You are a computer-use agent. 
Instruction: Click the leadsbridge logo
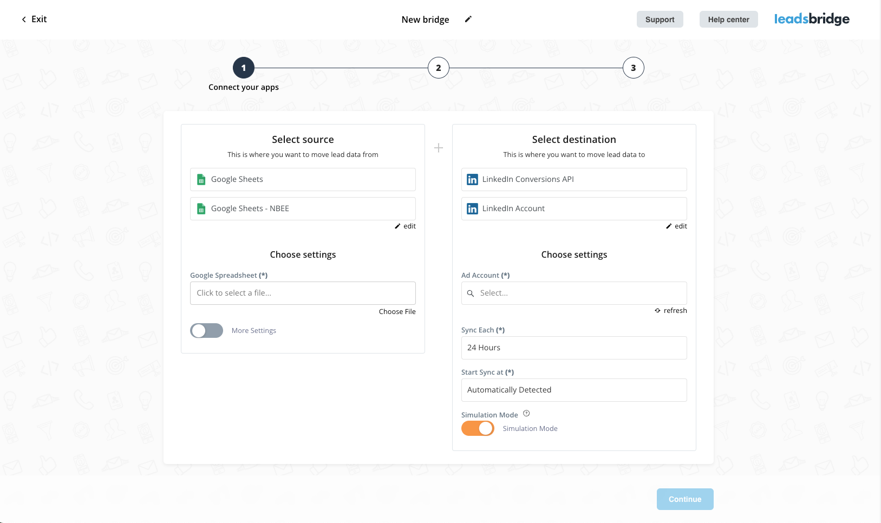coord(811,19)
